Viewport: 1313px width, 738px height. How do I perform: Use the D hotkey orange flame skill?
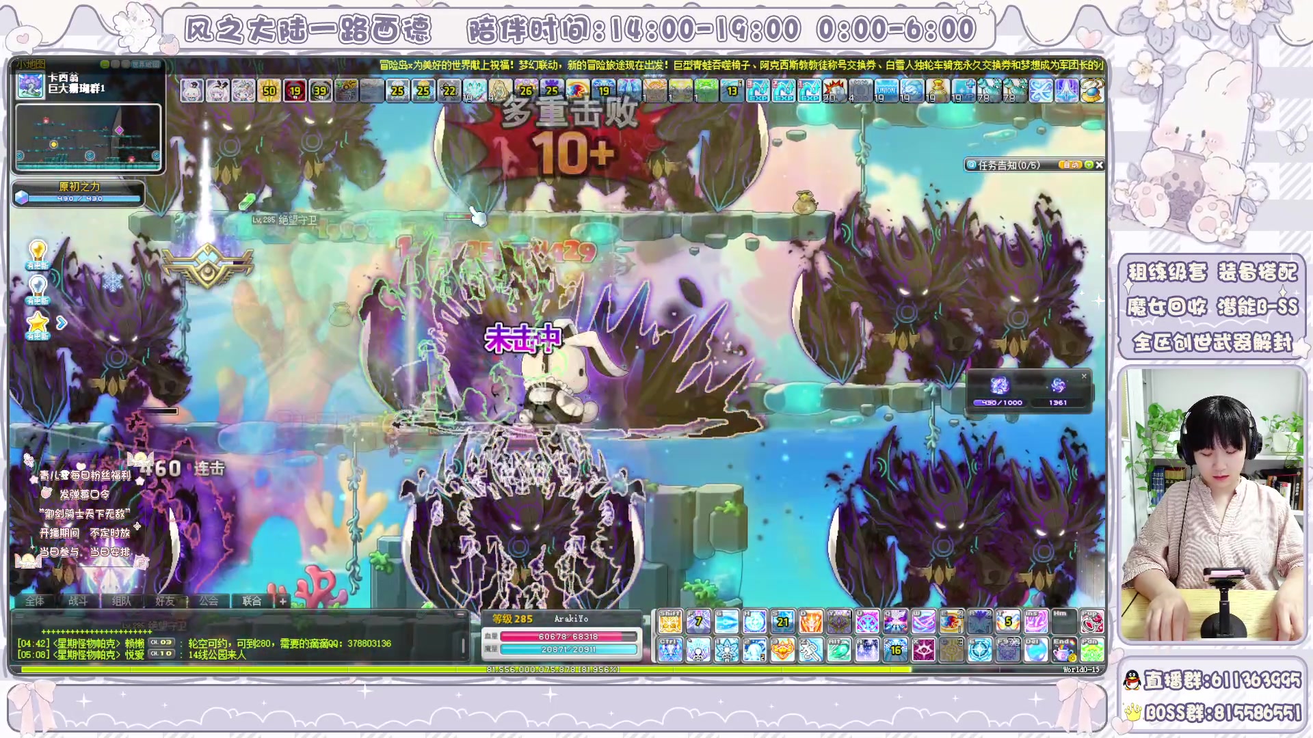pos(811,621)
